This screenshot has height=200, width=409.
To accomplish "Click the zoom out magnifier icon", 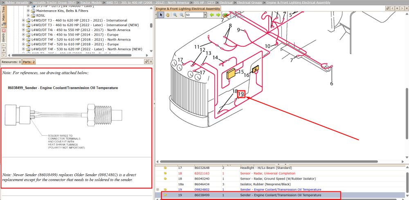I will click(182, 15).
